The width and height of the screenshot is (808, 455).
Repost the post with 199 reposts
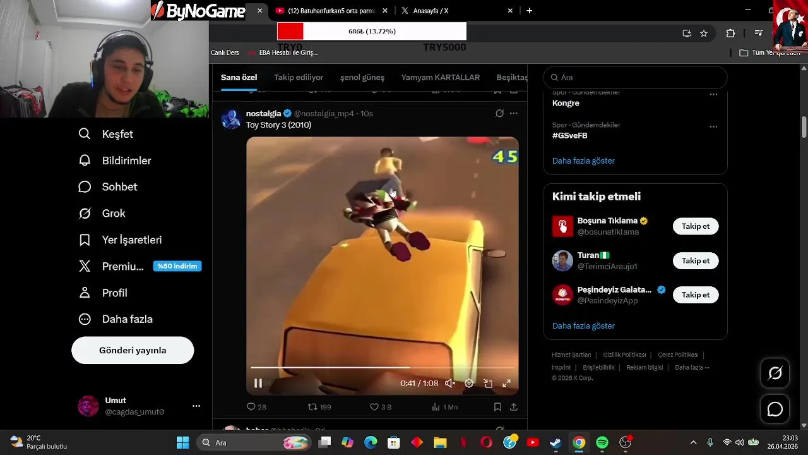tap(319, 407)
